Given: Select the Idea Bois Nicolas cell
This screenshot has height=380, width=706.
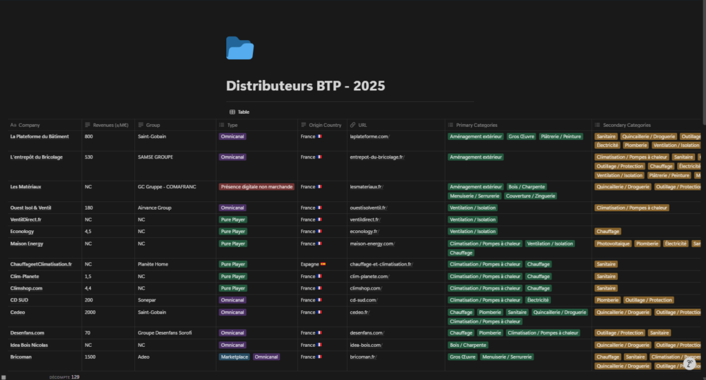Looking at the screenshot, I should coord(45,346).
